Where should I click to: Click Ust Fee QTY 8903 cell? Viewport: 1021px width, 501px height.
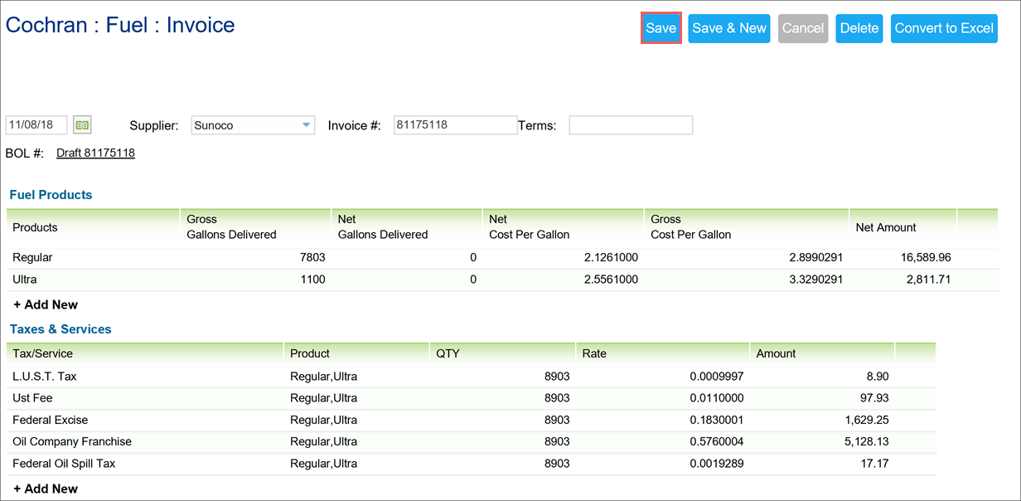557,398
